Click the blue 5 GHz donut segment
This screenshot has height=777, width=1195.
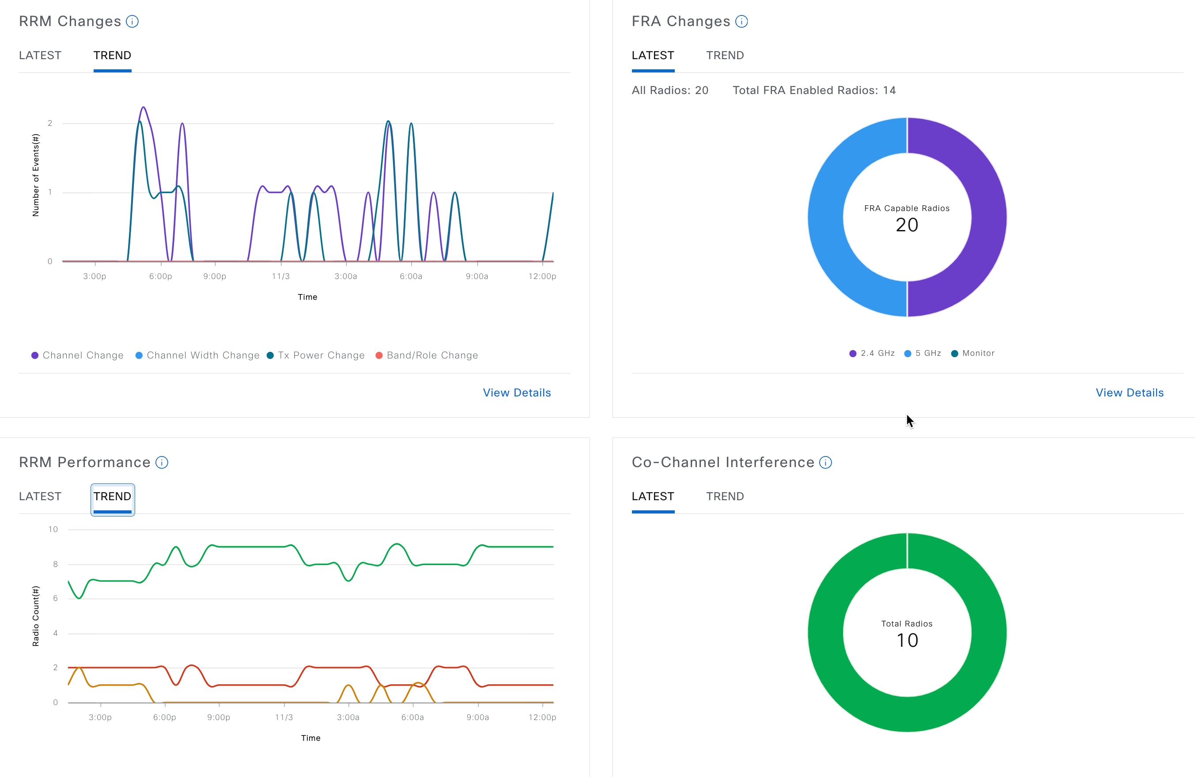826,217
